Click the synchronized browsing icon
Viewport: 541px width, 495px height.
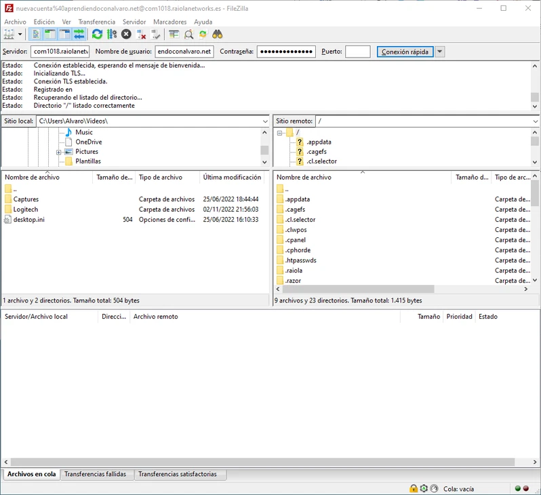point(203,35)
